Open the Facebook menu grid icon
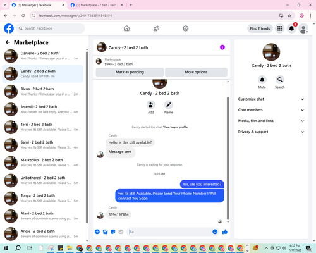The image size is (316, 253). click(279, 28)
